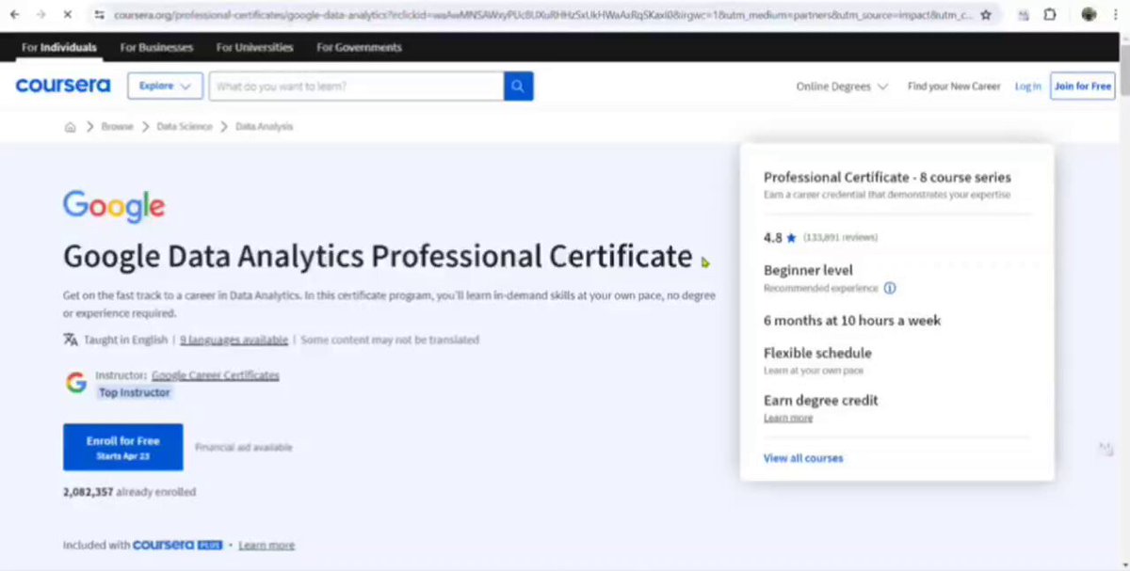Open the For Universities tab
This screenshot has width=1130, height=571.
[254, 47]
